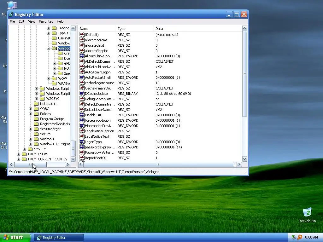Click Registry Editor taskbar button

(x=59, y=238)
